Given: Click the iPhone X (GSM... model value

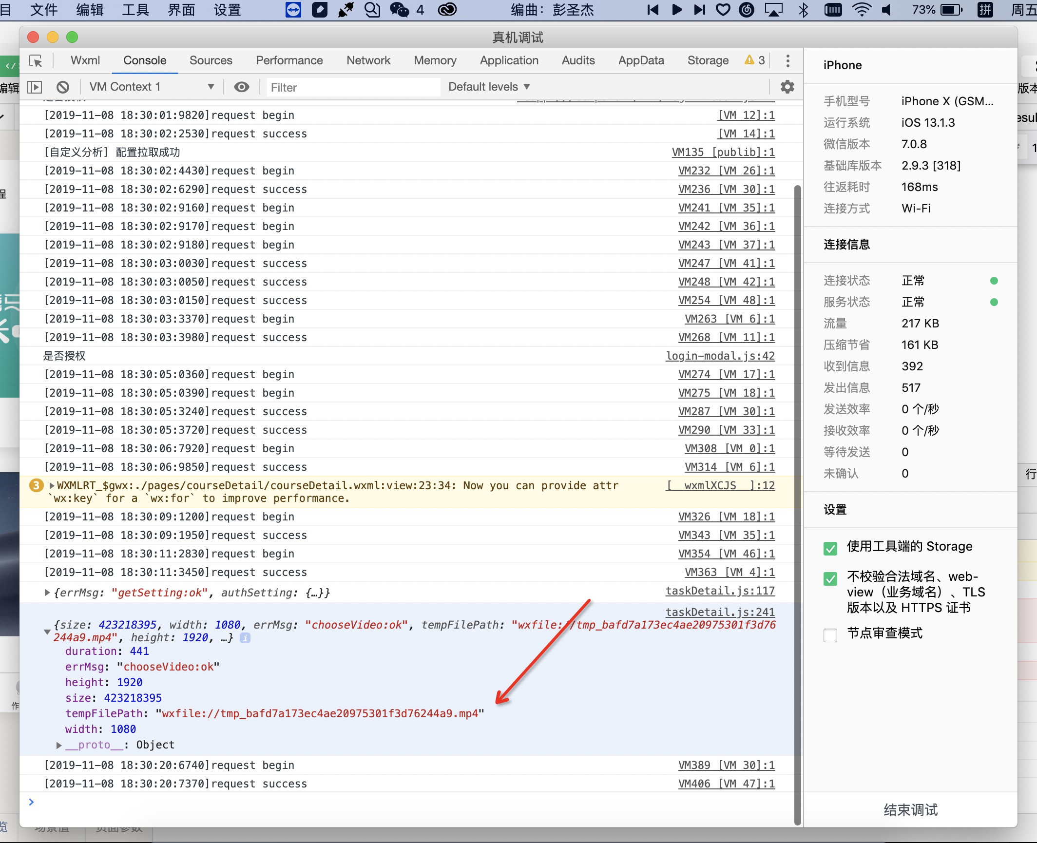Looking at the screenshot, I should 947,101.
